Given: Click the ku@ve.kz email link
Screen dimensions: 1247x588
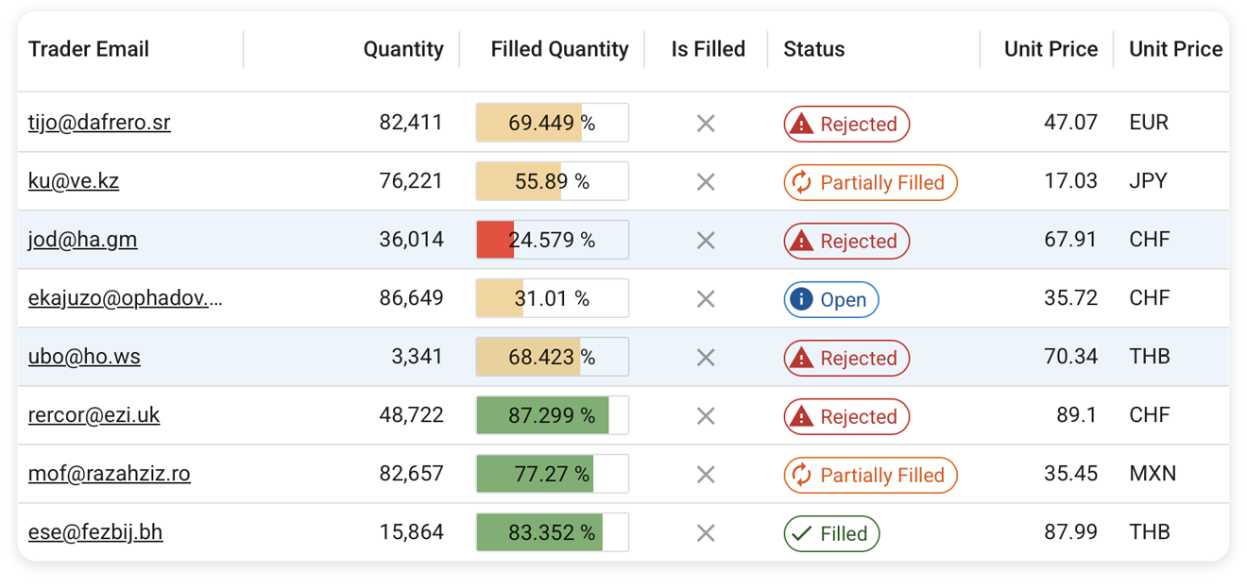Looking at the screenshot, I should [x=74, y=180].
